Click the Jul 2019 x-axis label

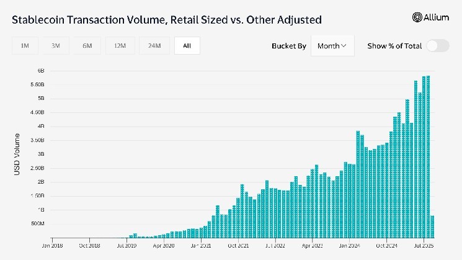pos(128,246)
